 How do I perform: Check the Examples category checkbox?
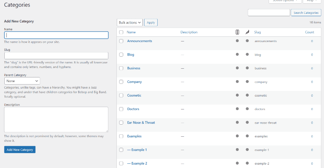[x=121, y=136]
